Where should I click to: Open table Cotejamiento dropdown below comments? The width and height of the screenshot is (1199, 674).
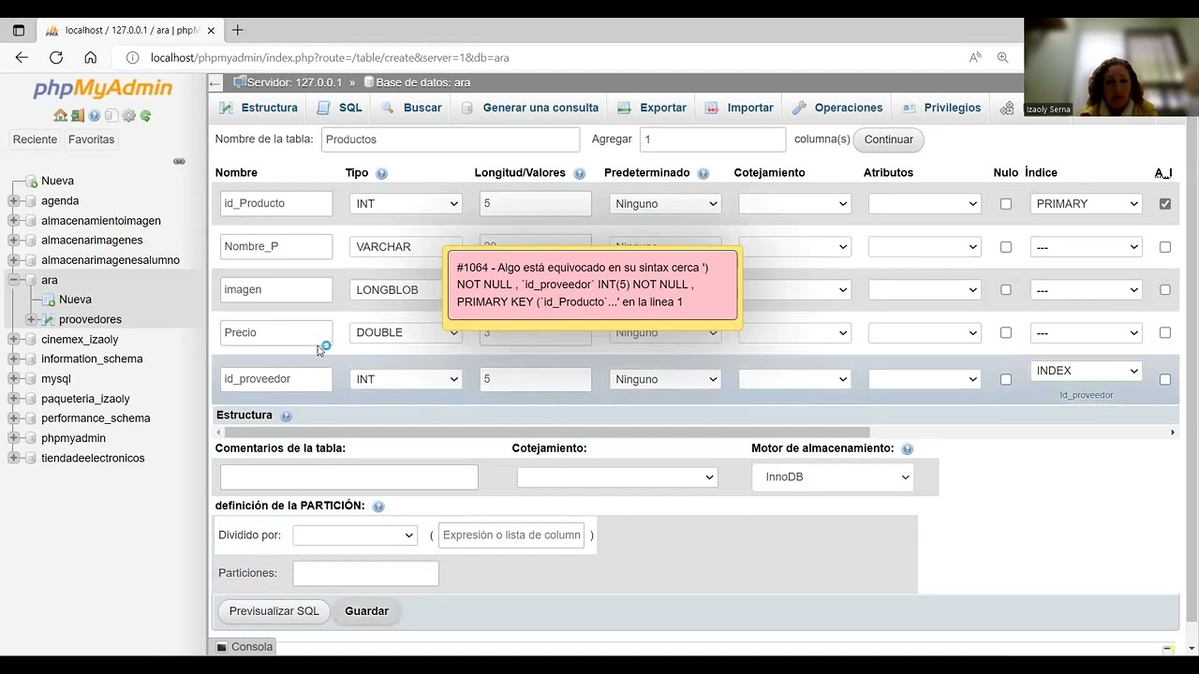pyautogui.click(x=617, y=477)
